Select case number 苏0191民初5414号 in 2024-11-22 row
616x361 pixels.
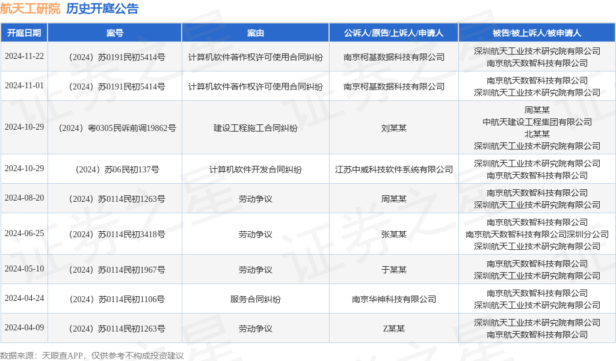(x=117, y=57)
